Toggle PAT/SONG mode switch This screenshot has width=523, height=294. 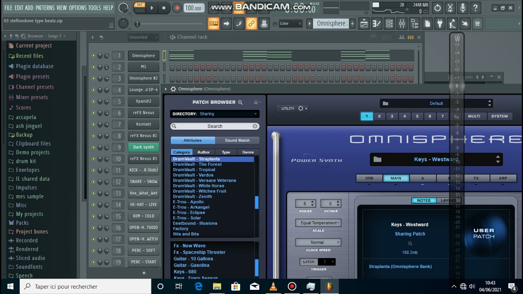[x=140, y=8]
